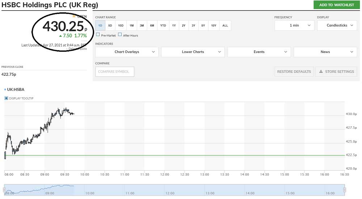Click the 12:00 label in the navigator strip

pyautogui.click(x=170, y=193)
